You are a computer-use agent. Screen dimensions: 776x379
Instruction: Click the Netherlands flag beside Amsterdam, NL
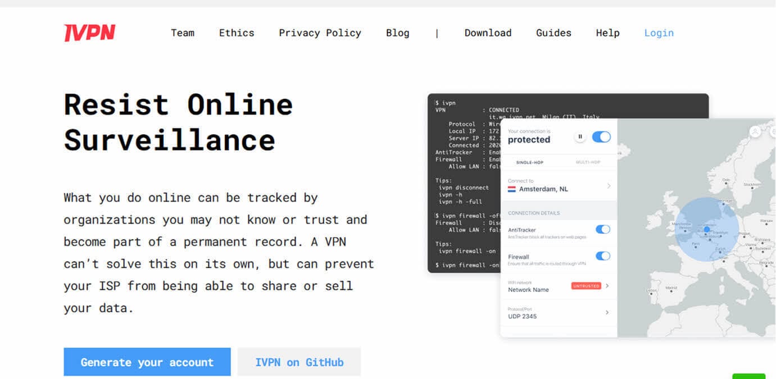coord(511,189)
